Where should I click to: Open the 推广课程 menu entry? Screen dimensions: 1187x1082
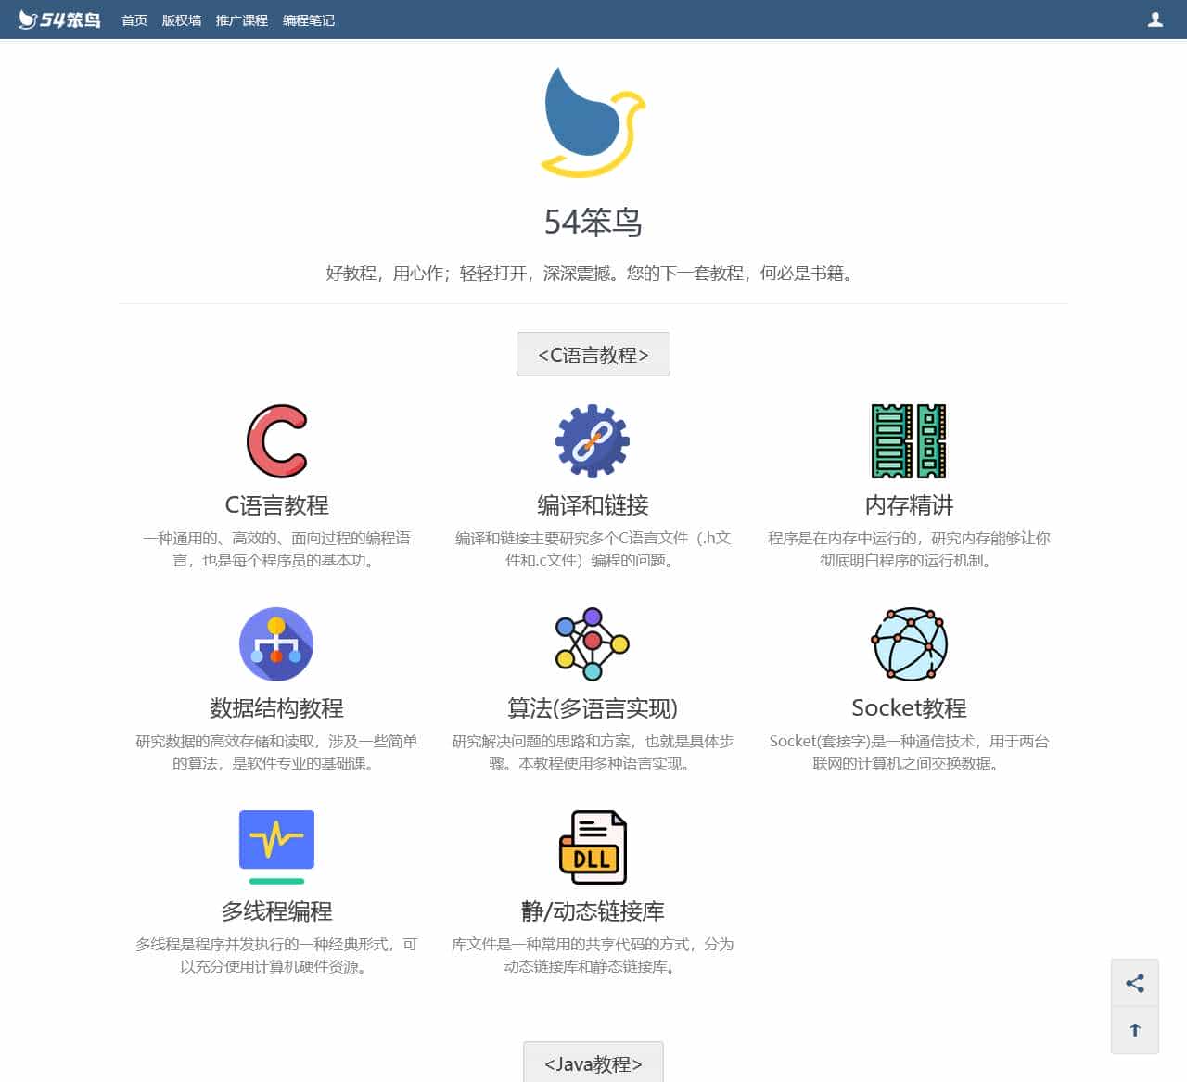pos(240,19)
